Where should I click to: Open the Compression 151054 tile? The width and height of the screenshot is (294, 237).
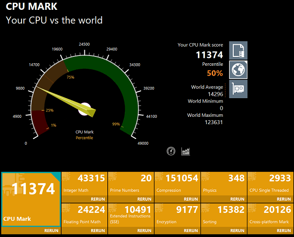(177, 184)
